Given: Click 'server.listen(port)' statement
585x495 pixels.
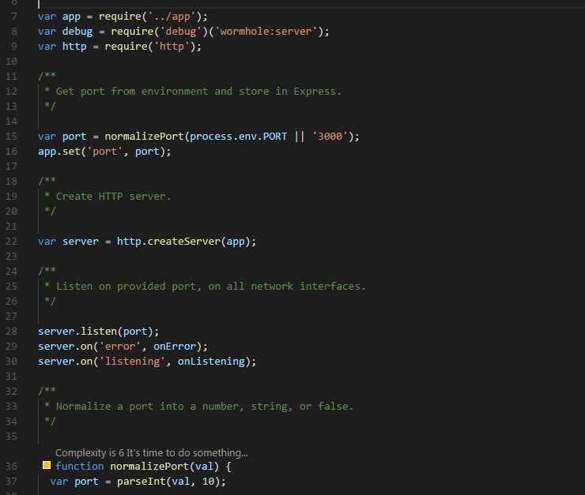Looking at the screenshot, I should (x=98, y=331).
